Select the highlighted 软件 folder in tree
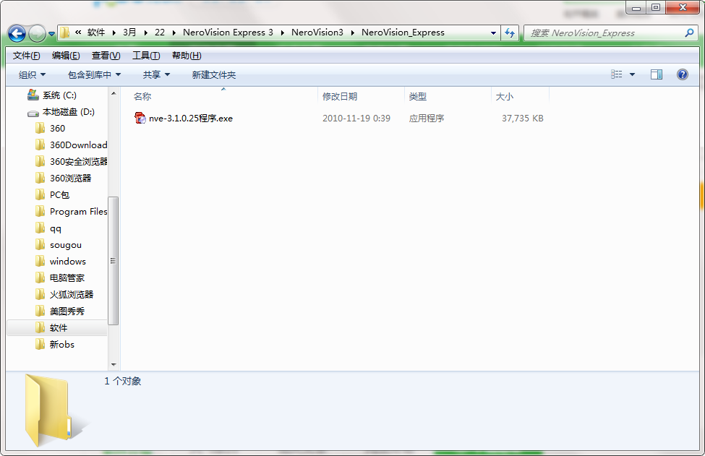Image resolution: width=705 pixels, height=456 pixels. pyautogui.click(x=57, y=327)
